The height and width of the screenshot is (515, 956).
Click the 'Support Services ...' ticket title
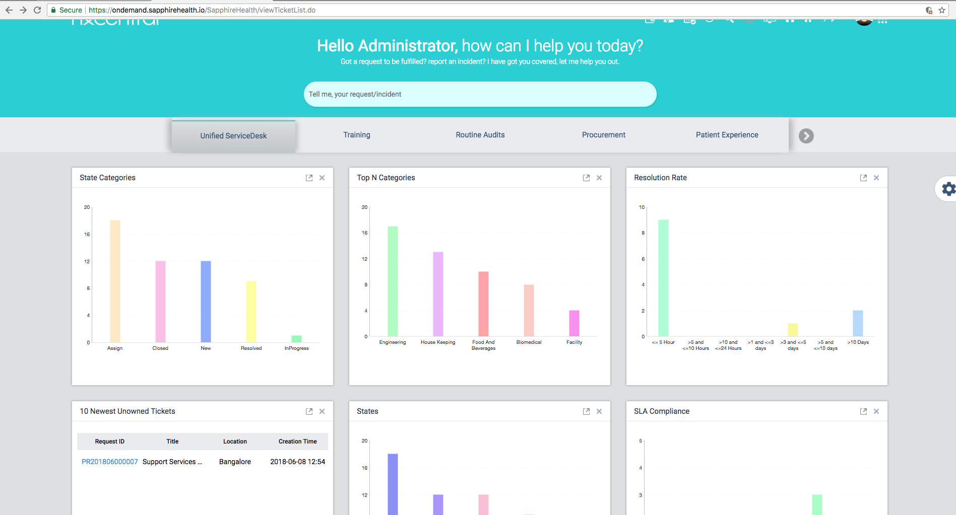click(x=172, y=462)
